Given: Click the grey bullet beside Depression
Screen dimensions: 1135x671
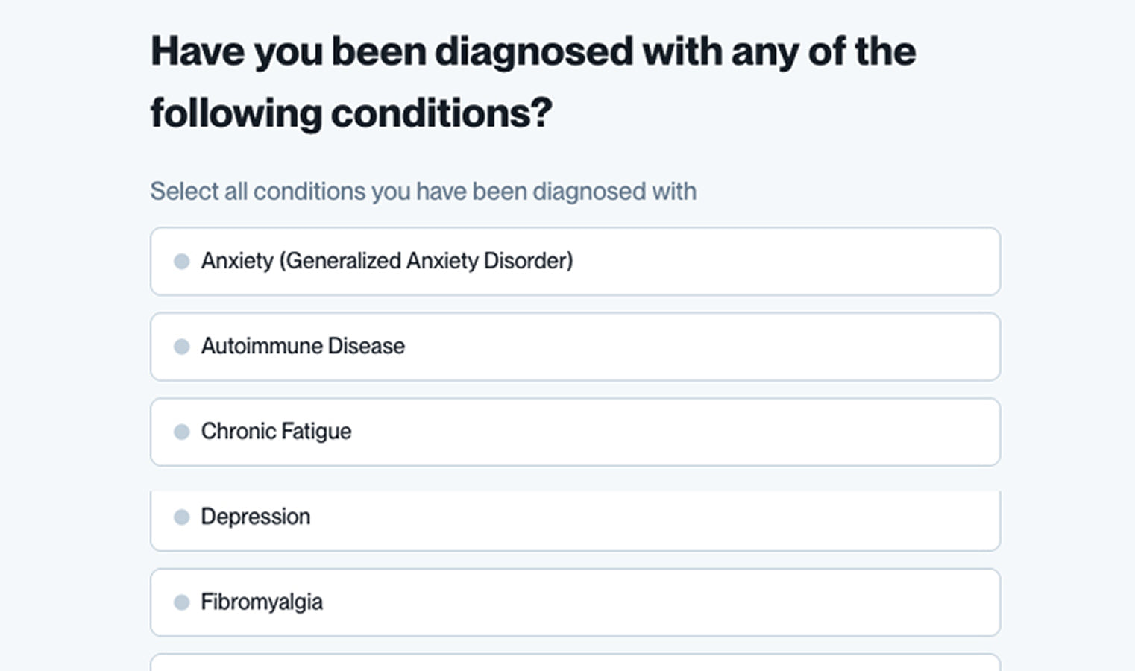Looking at the screenshot, I should 181,517.
